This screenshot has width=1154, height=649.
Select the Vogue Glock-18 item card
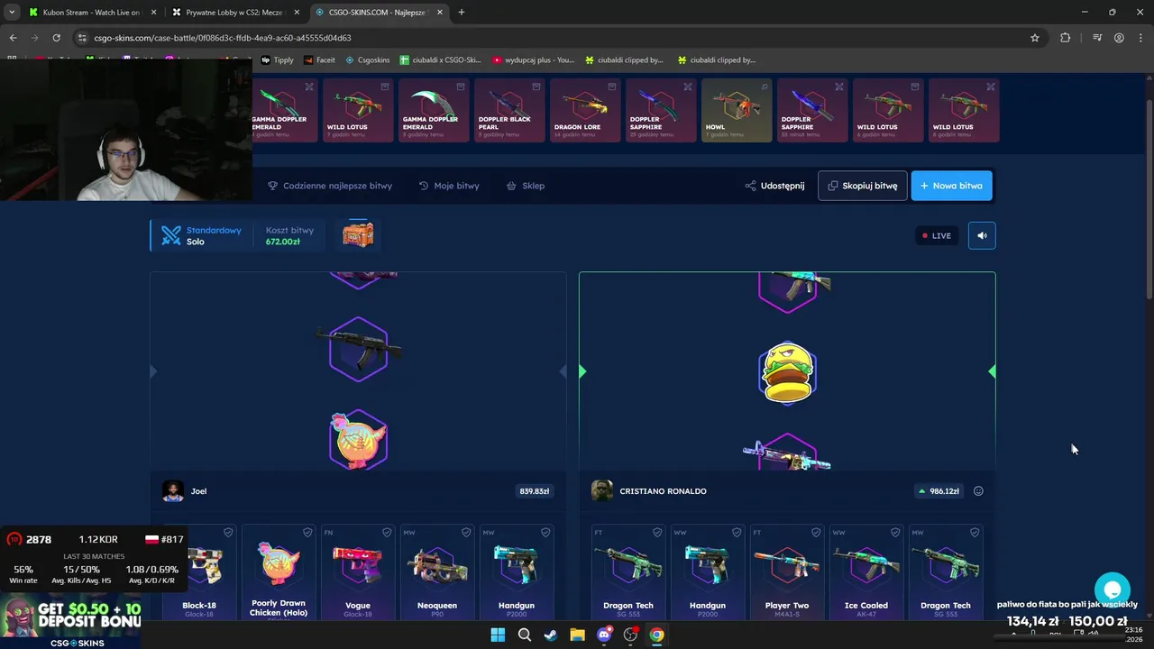(x=358, y=571)
